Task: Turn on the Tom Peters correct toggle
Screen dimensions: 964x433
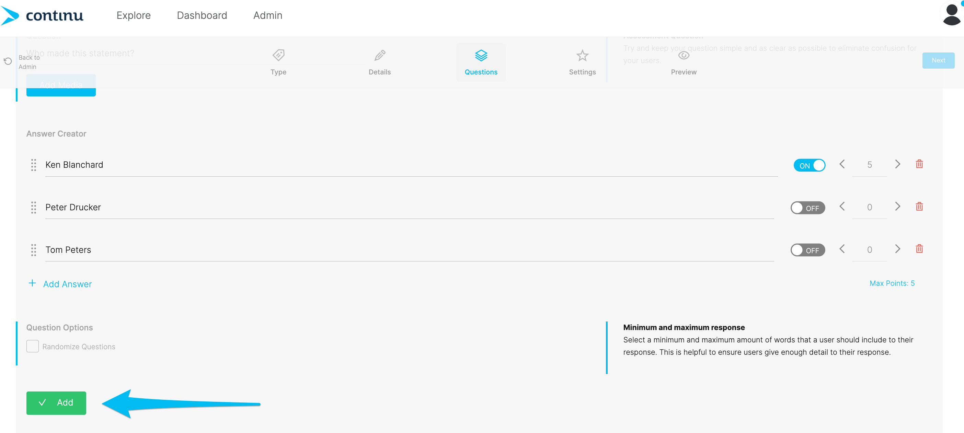Action: [x=807, y=250]
